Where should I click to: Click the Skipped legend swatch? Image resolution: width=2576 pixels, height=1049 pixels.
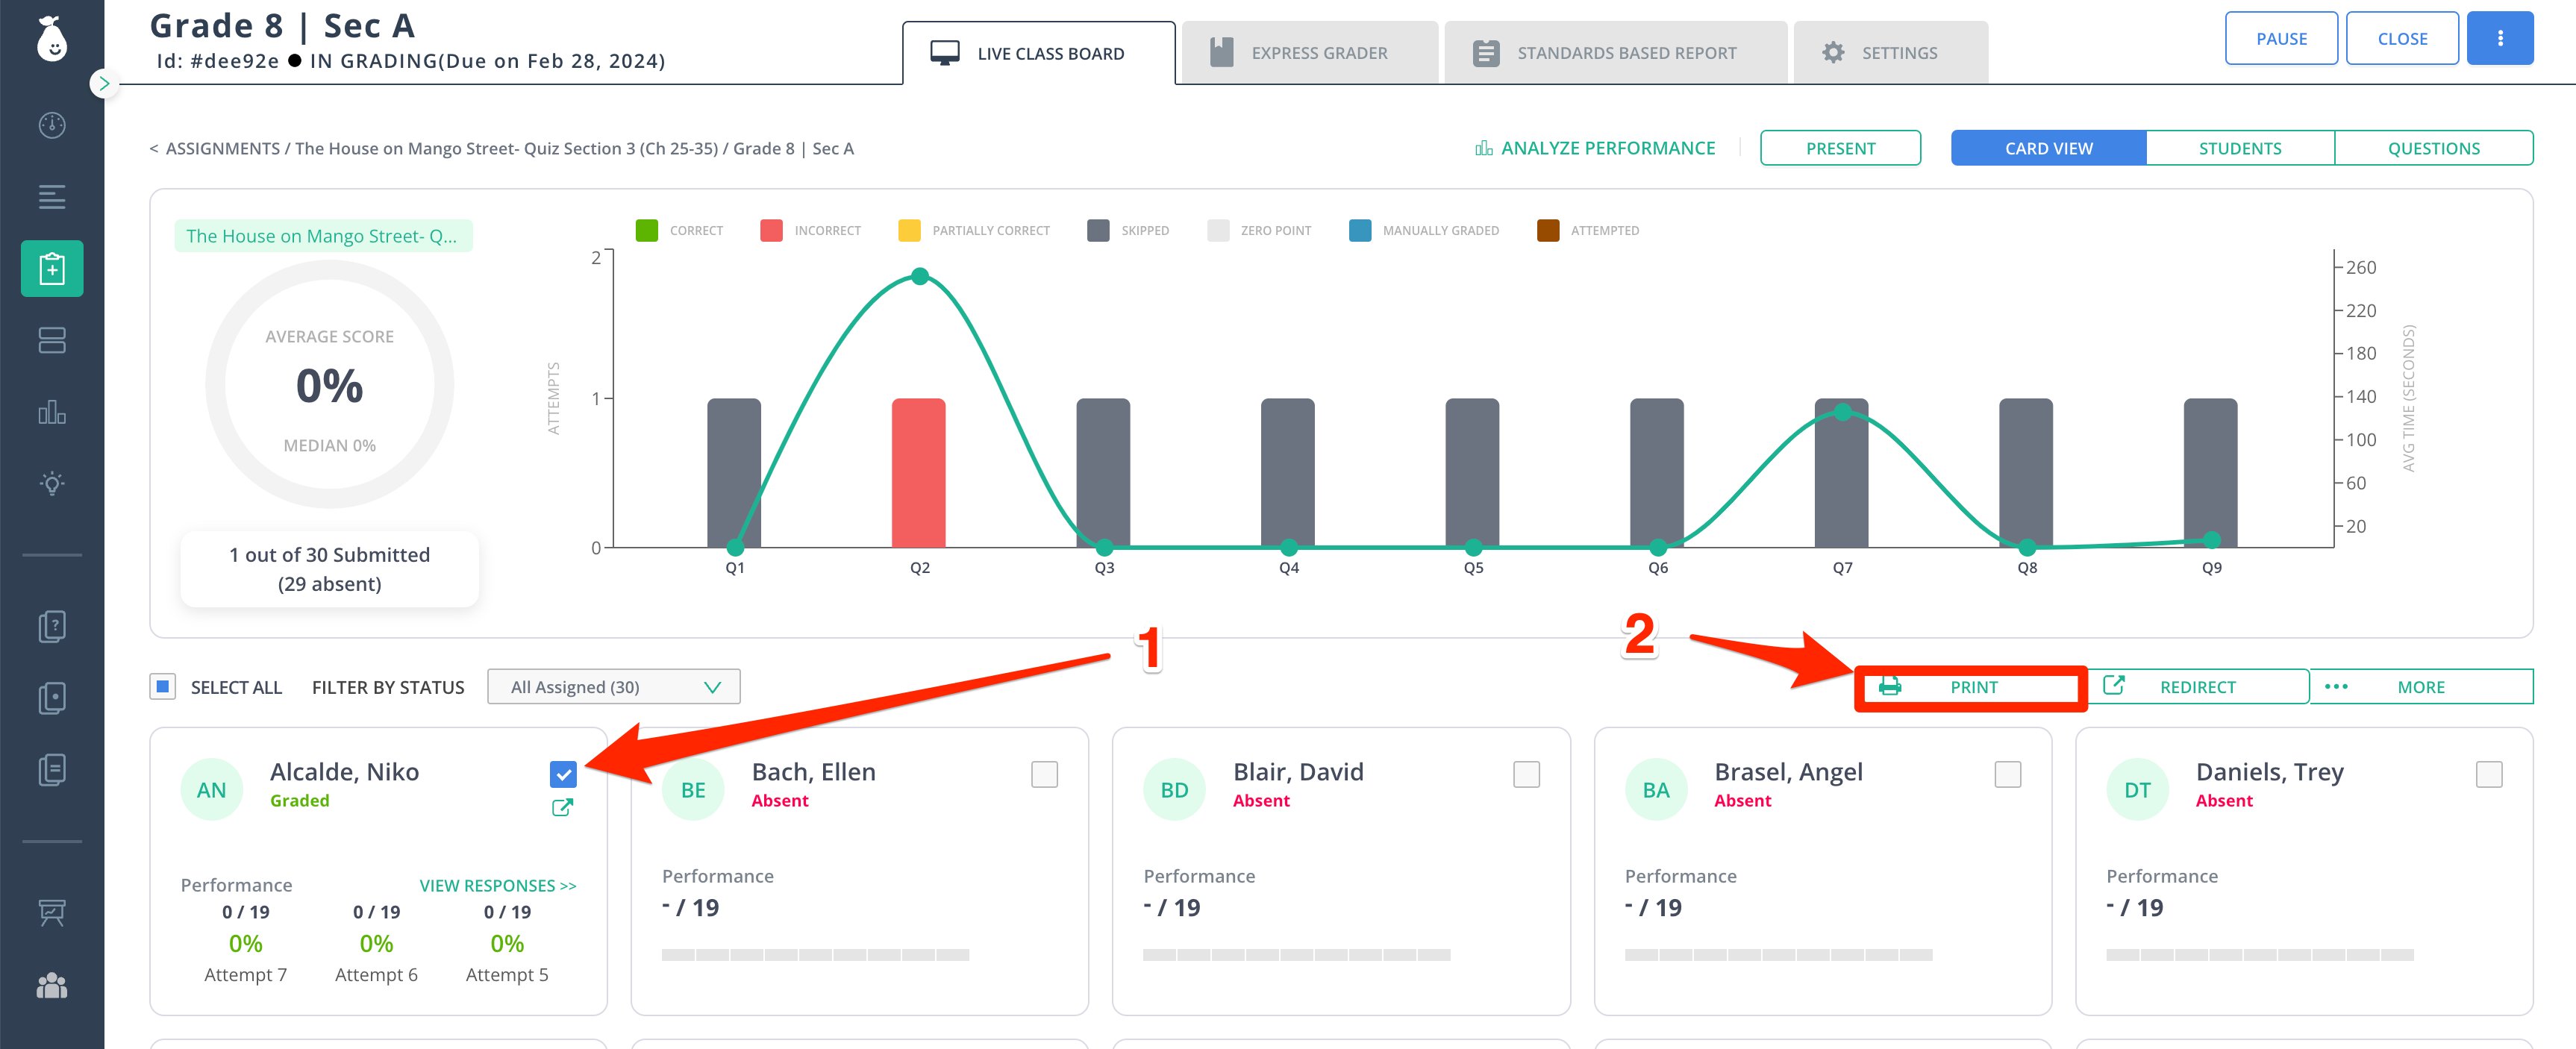1098,230
